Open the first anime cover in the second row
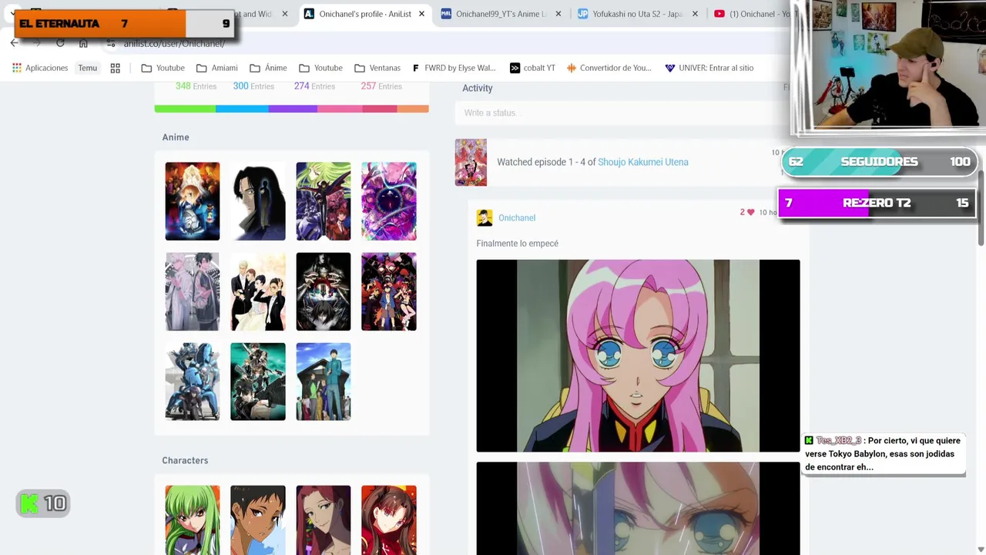 tap(193, 291)
